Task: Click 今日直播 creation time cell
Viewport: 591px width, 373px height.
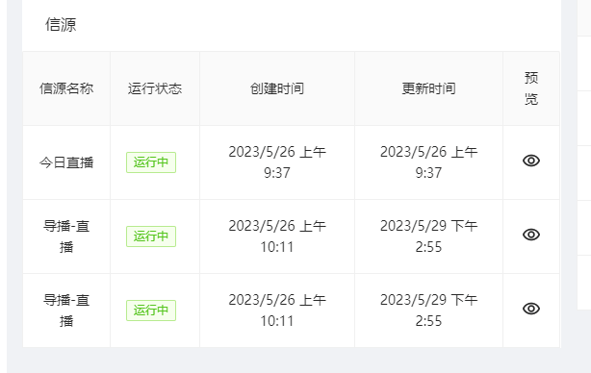Action: click(x=277, y=162)
